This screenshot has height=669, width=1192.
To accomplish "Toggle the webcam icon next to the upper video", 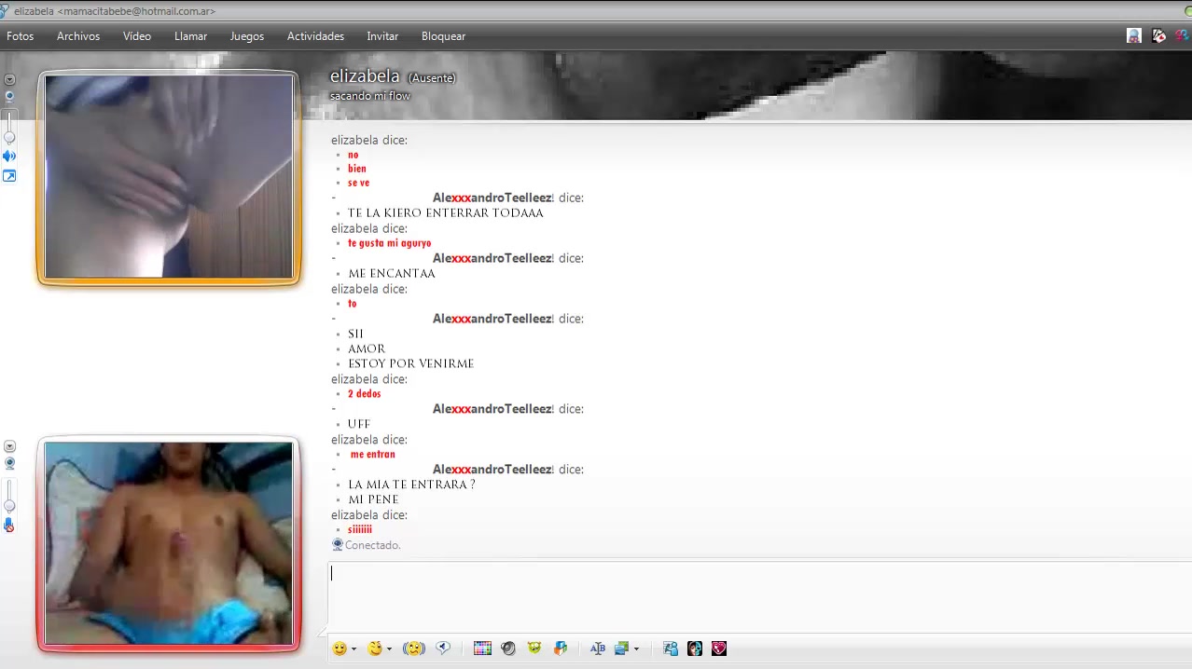I will click(x=9, y=96).
